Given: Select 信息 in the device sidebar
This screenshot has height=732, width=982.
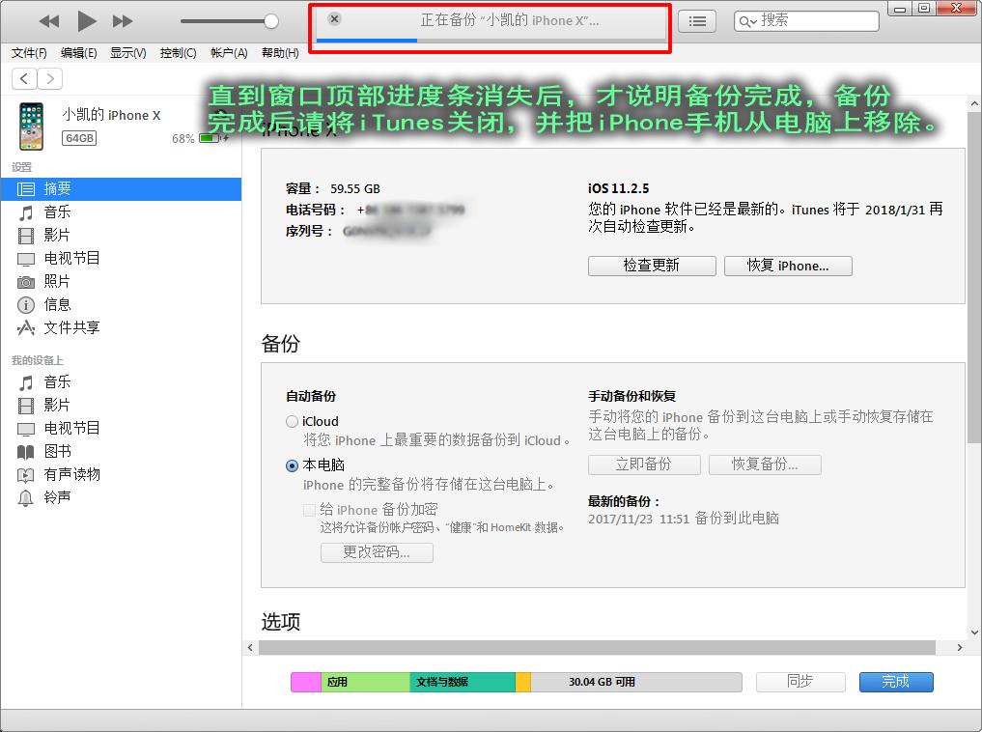Looking at the screenshot, I should [x=55, y=306].
